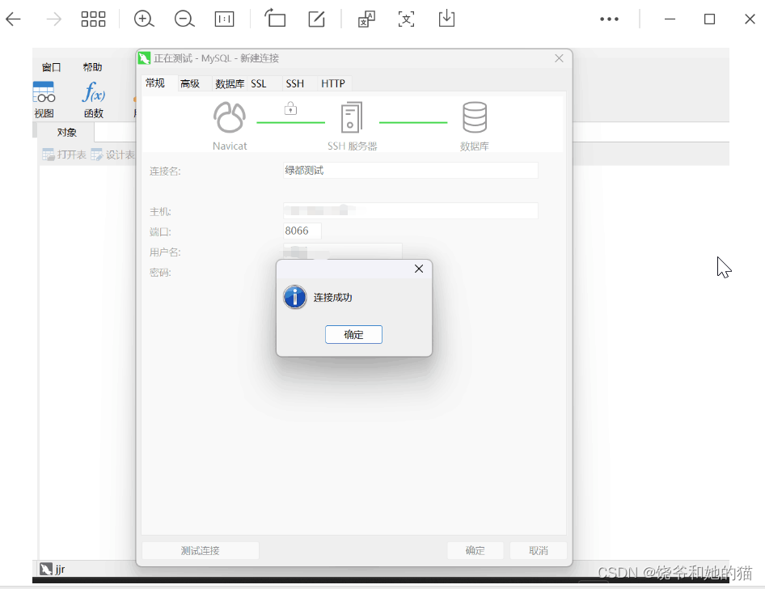Screen dimensions: 765x589
Task: Rotate the image
Action: [x=275, y=19]
